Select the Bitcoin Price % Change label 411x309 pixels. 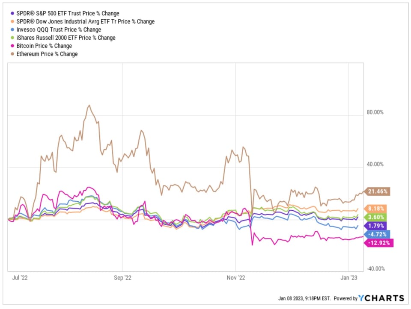(x=44, y=46)
